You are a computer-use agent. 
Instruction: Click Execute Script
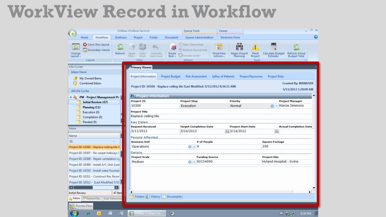[189, 56]
